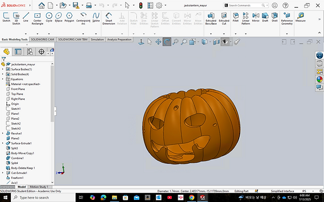The width and height of the screenshot is (324, 202).
Task: Select the Ellipse tool
Action: [x=58, y=17]
